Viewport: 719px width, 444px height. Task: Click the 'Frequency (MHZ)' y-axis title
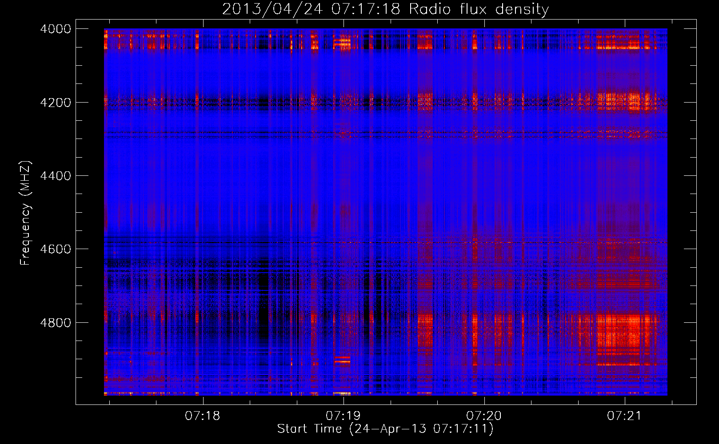coord(26,213)
